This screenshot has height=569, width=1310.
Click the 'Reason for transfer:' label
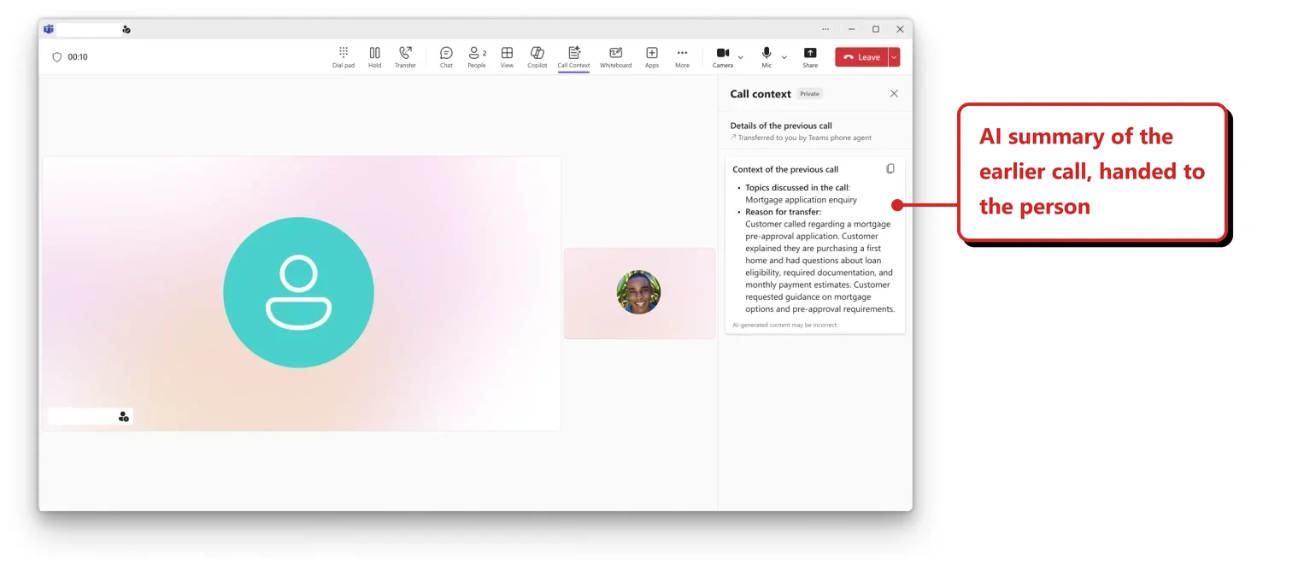tap(783, 212)
